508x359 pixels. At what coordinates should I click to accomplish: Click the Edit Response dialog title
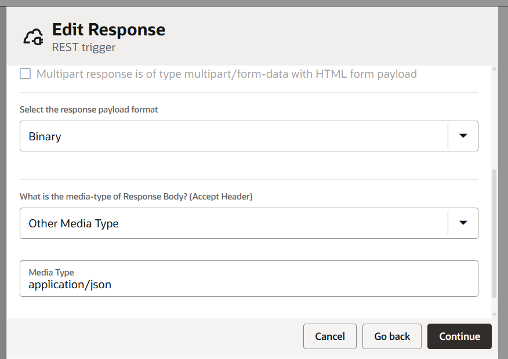(108, 30)
